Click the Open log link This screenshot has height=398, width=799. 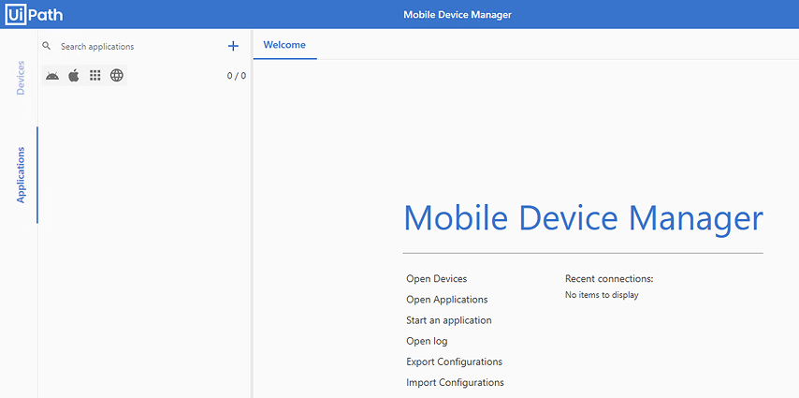tap(427, 341)
